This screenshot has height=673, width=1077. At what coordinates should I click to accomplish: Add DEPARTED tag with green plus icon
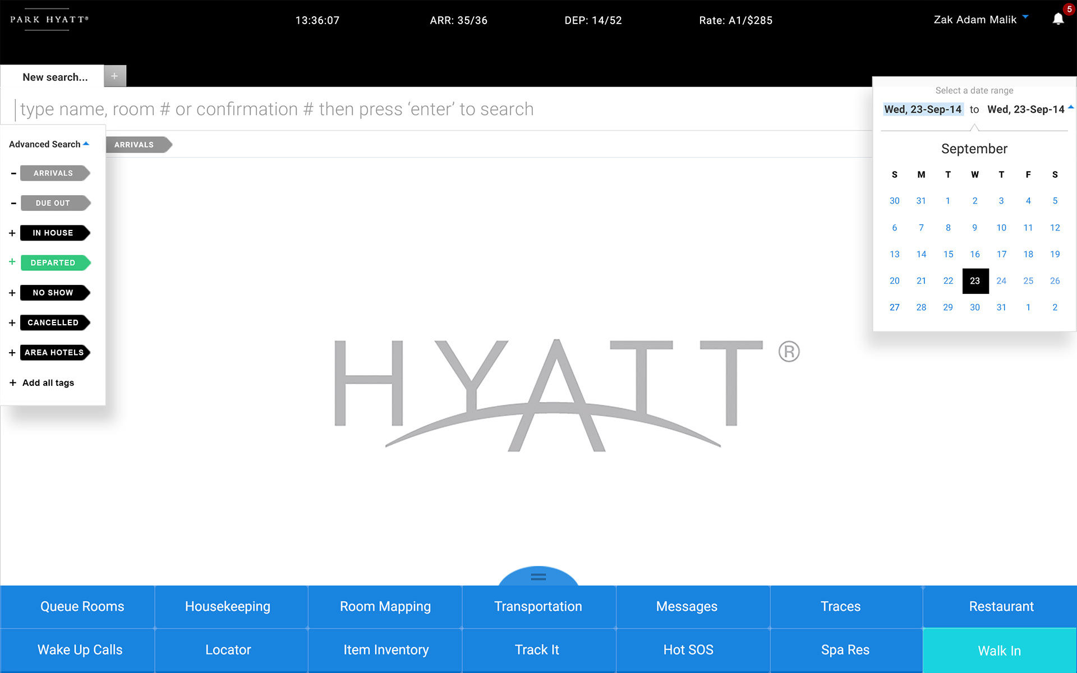tap(12, 262)
